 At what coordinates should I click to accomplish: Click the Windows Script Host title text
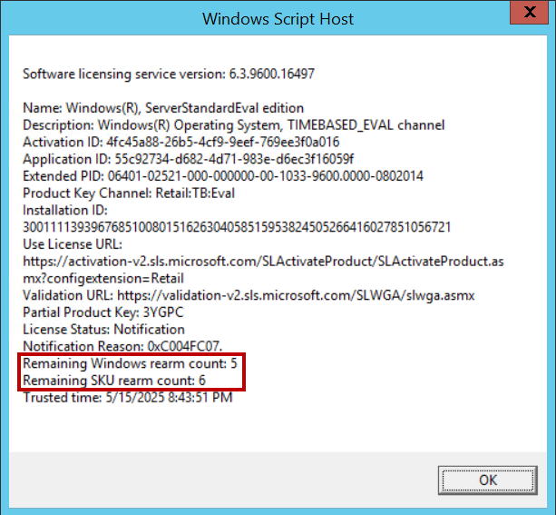(x=278, y=19)
